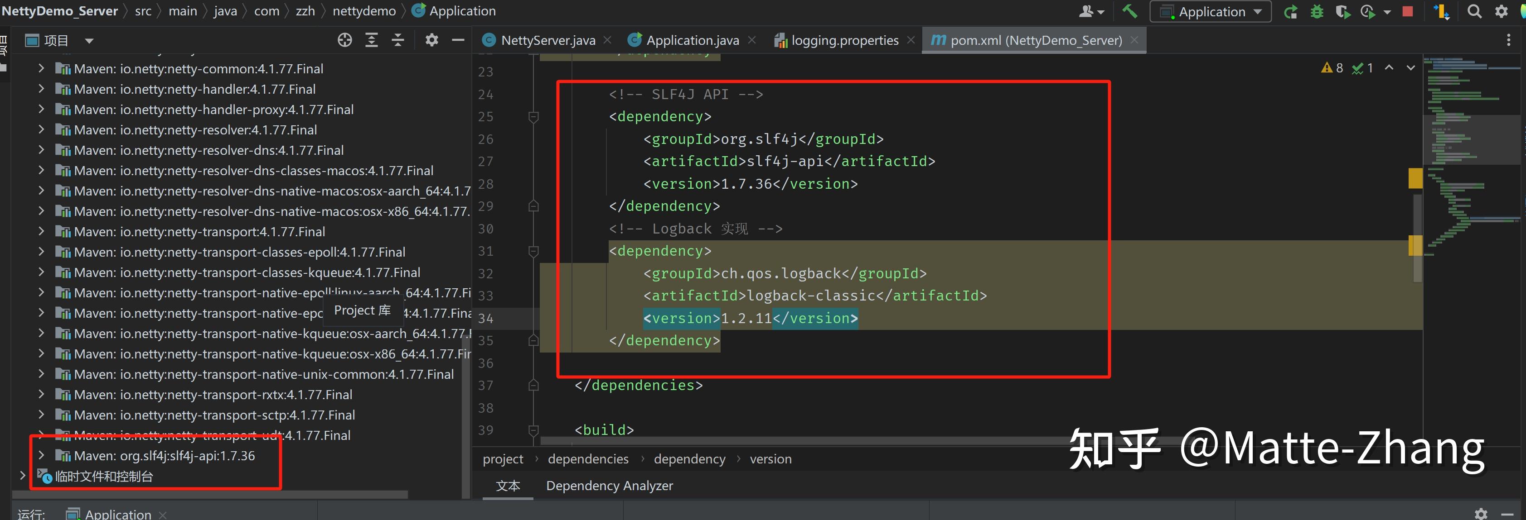The width and height of the screenshot is (1526, 520).
Task: Open Search Everywhere magnifier icon
Action: tap(1474, 12)
